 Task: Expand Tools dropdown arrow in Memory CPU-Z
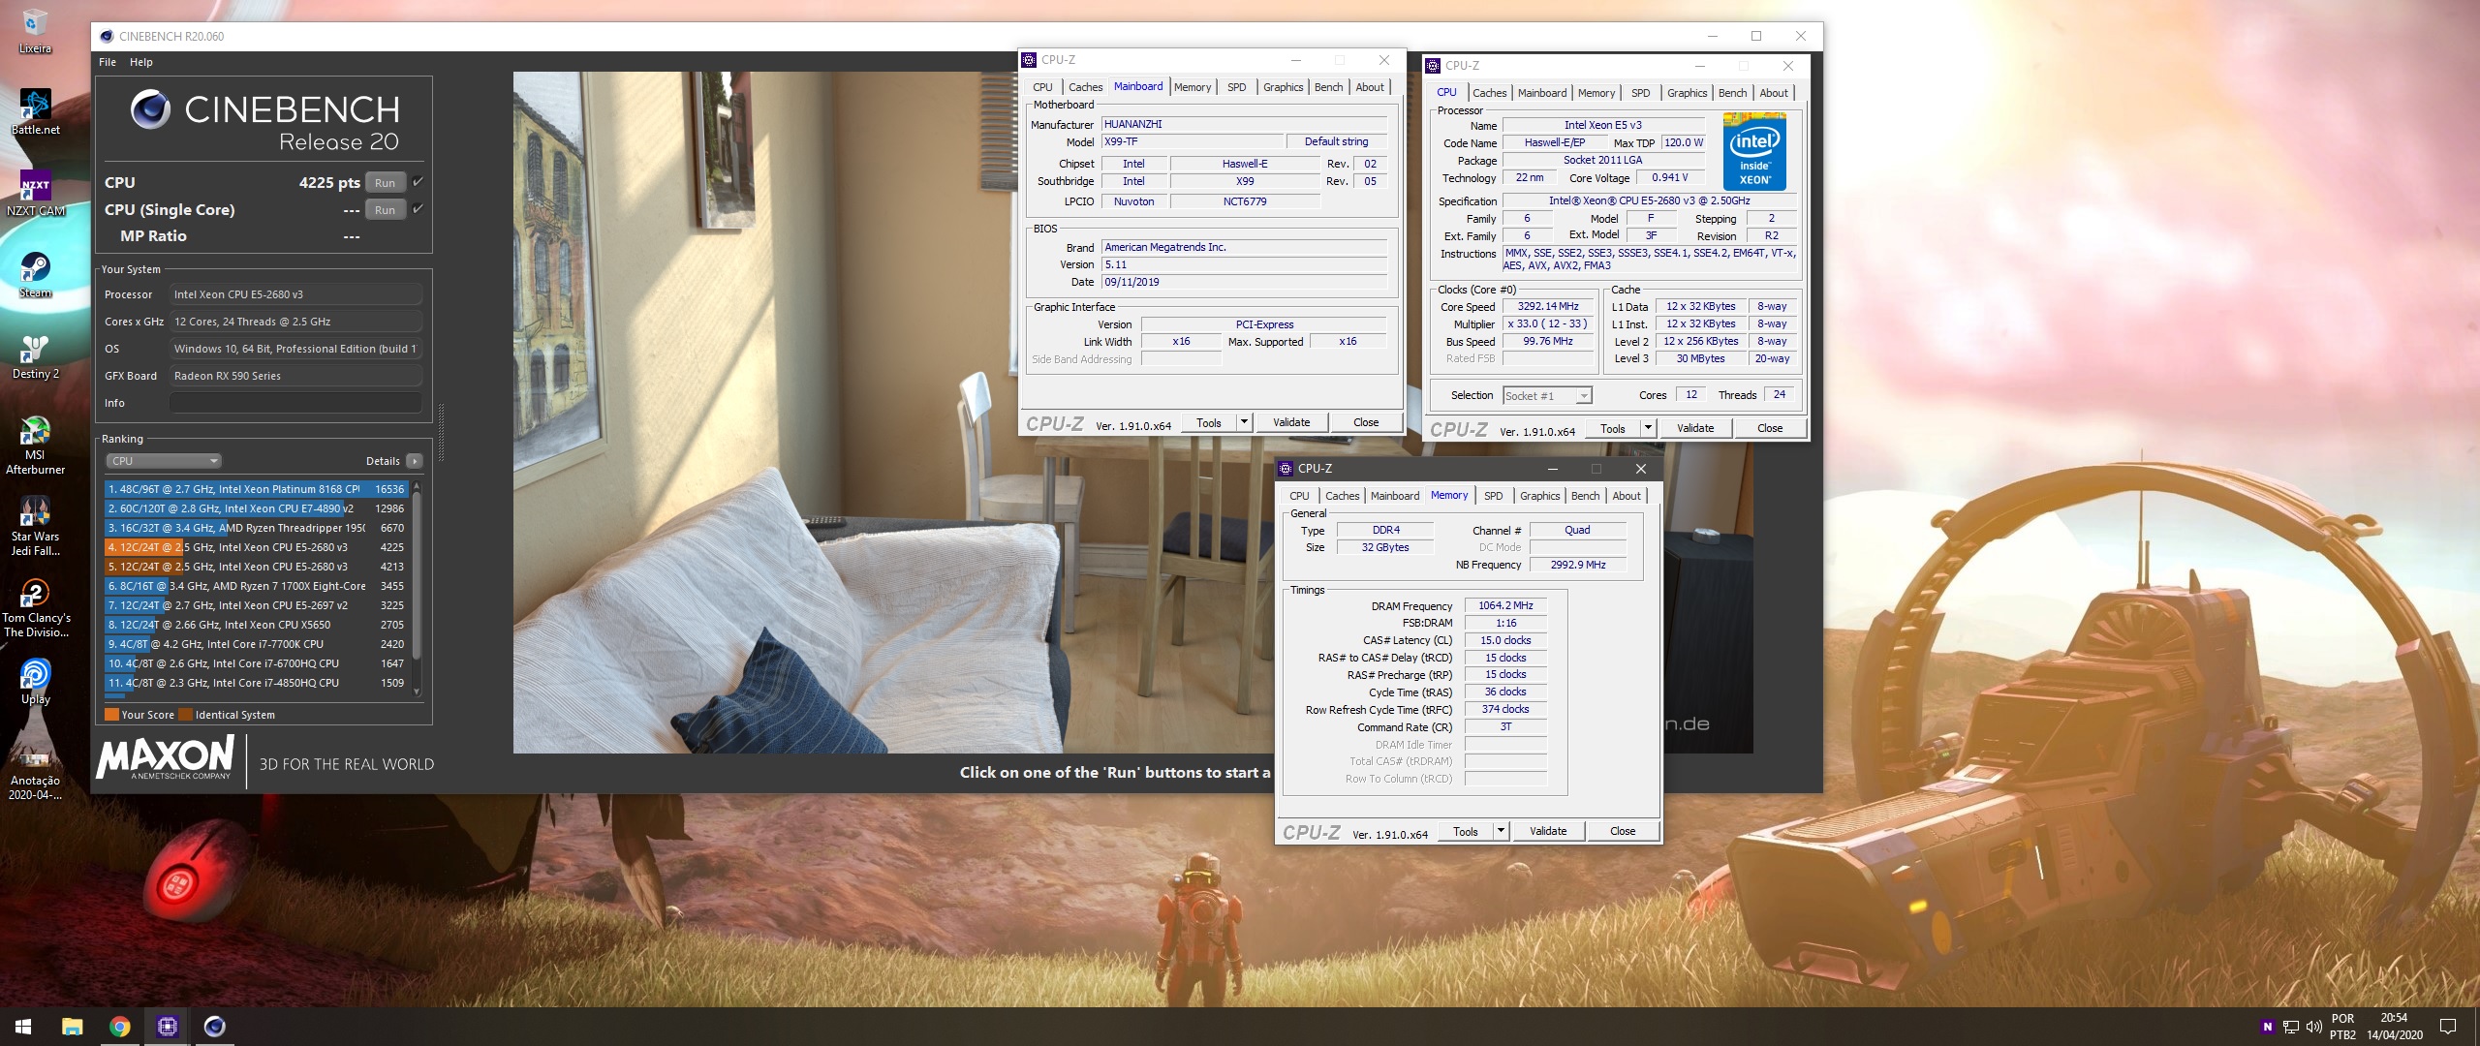click(1501, 831)
